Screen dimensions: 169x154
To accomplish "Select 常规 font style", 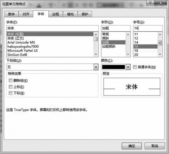I will point(113,34).
